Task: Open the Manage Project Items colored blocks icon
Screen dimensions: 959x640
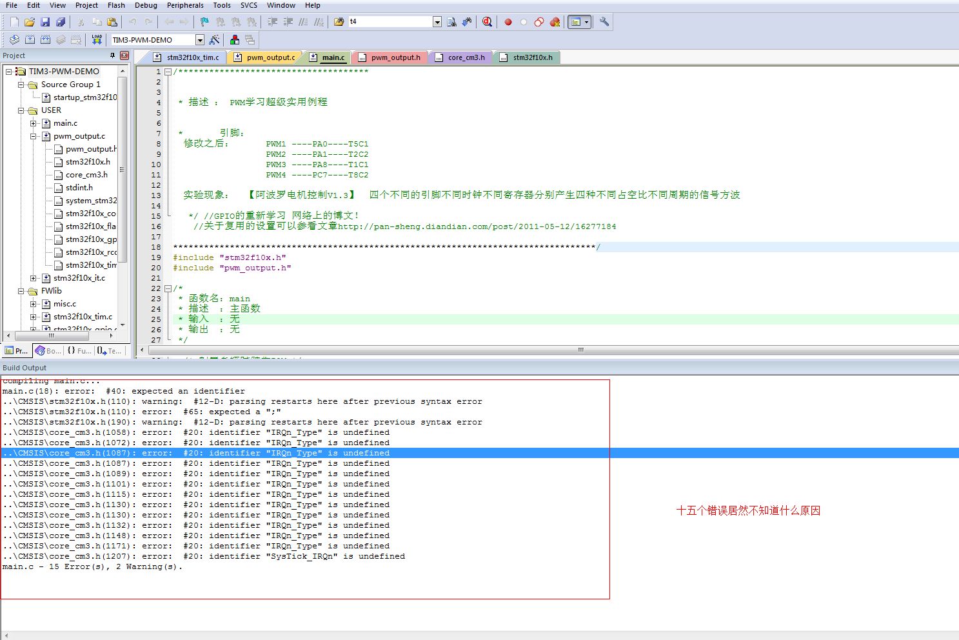Action: coord(235,40)
